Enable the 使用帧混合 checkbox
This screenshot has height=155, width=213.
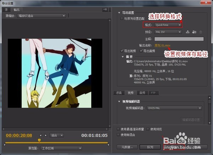pos(118,135)
